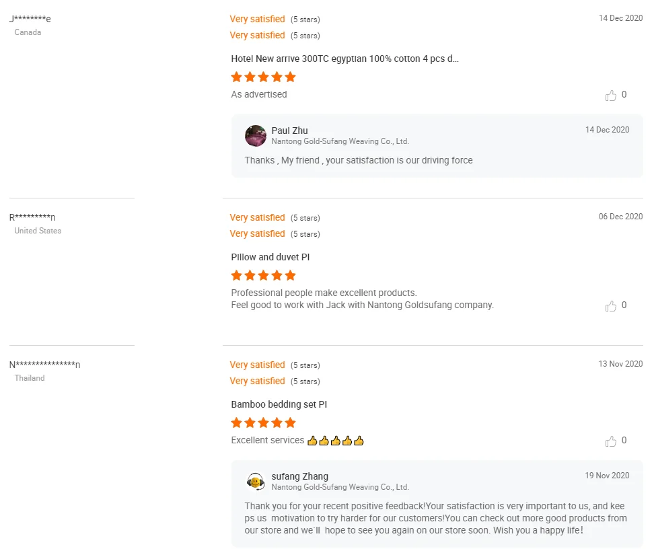Click reviewer name J********e from Canada
The height and width of the screenshot is (555, 654).
coord(30,19)
